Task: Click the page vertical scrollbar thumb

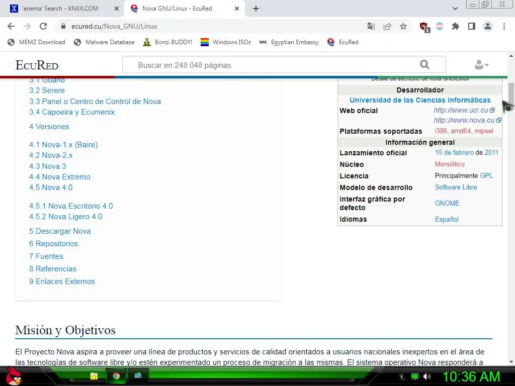Action: tap(511, 92)
